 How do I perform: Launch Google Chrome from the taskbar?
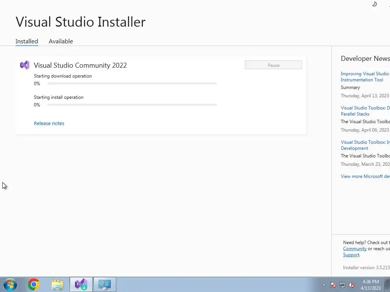coord(34,284)
